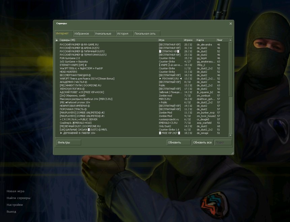Screen dimensions: 290x222
Task: Open the Фильтры button
Action: pyautogui.click(x=68, y=142)
